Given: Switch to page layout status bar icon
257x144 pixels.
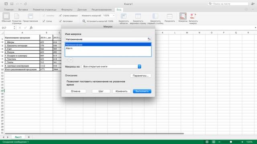Looking at the screenshot, I should point(214,142).
